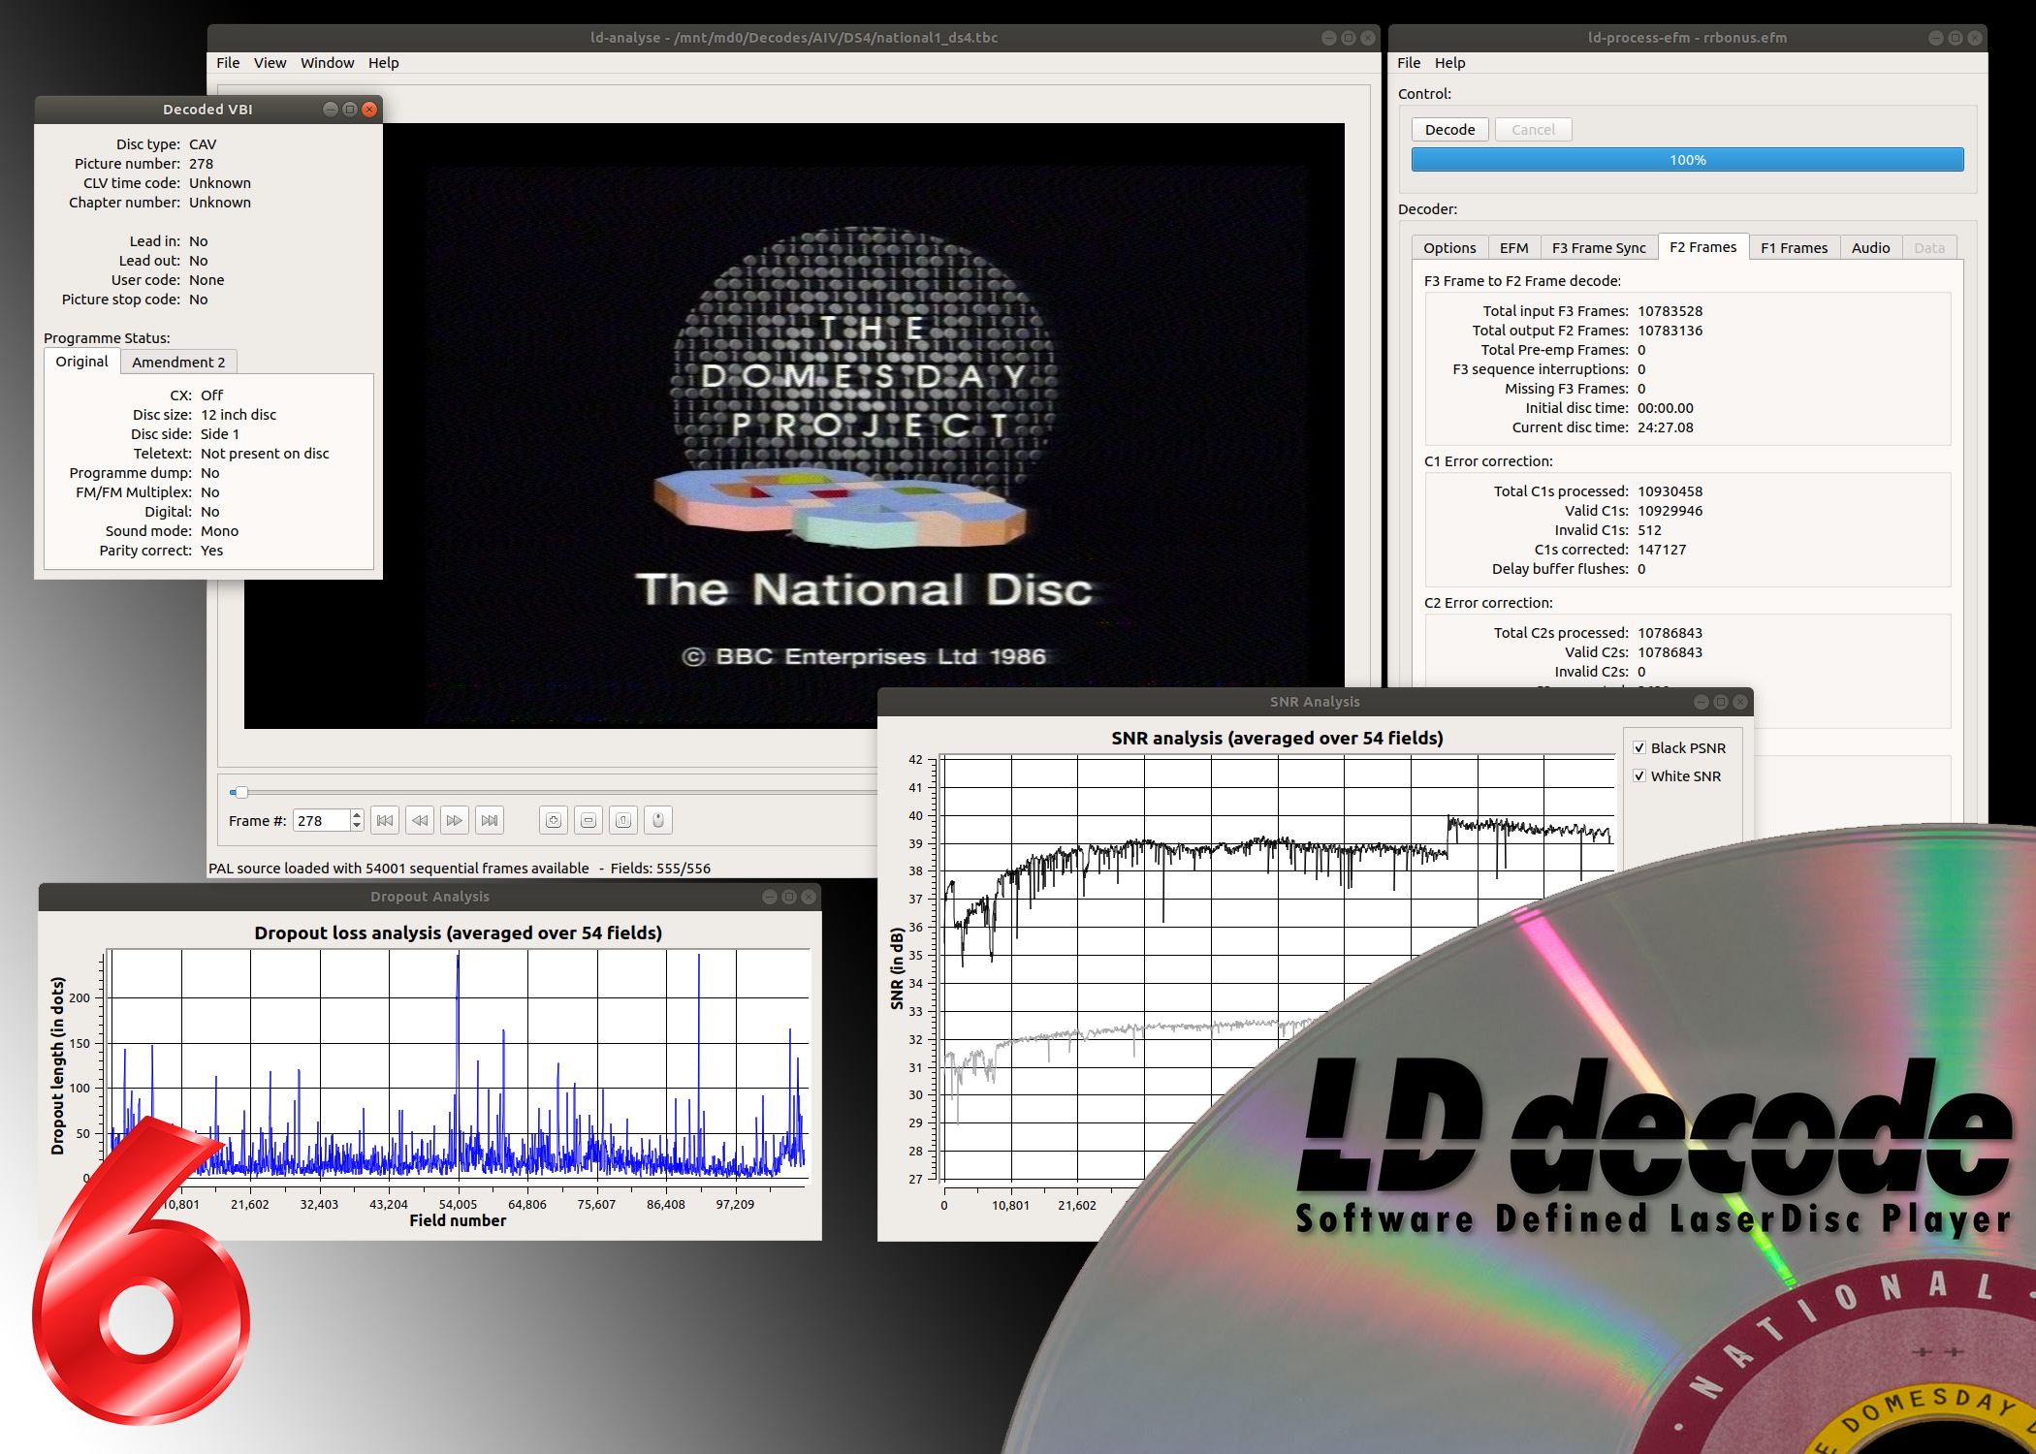The image size is (2036, 1454).
Task: Switch to the F1 Frames tab
Action: 1794,248
